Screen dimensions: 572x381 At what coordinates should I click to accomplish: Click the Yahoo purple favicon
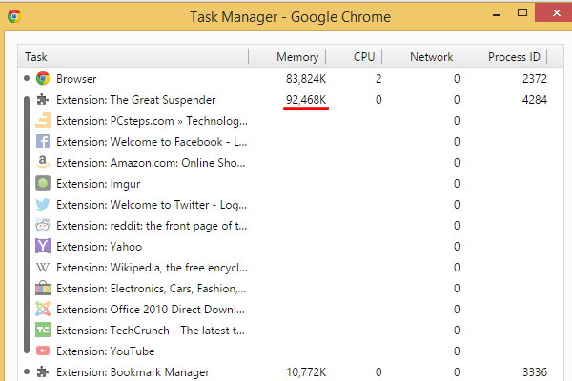tap(43, 246)
